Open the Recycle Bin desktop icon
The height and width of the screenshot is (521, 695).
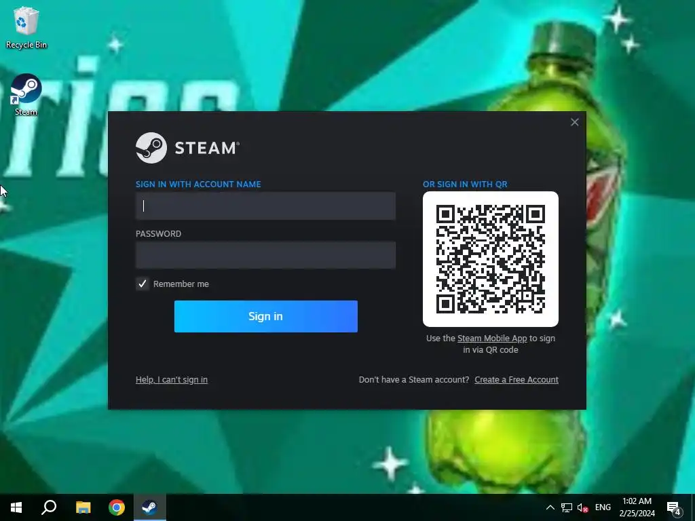pos(26,27)
